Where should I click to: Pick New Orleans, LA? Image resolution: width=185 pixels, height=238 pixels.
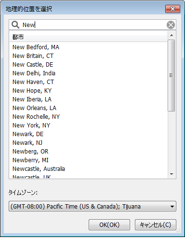click(x=34, y=108)
